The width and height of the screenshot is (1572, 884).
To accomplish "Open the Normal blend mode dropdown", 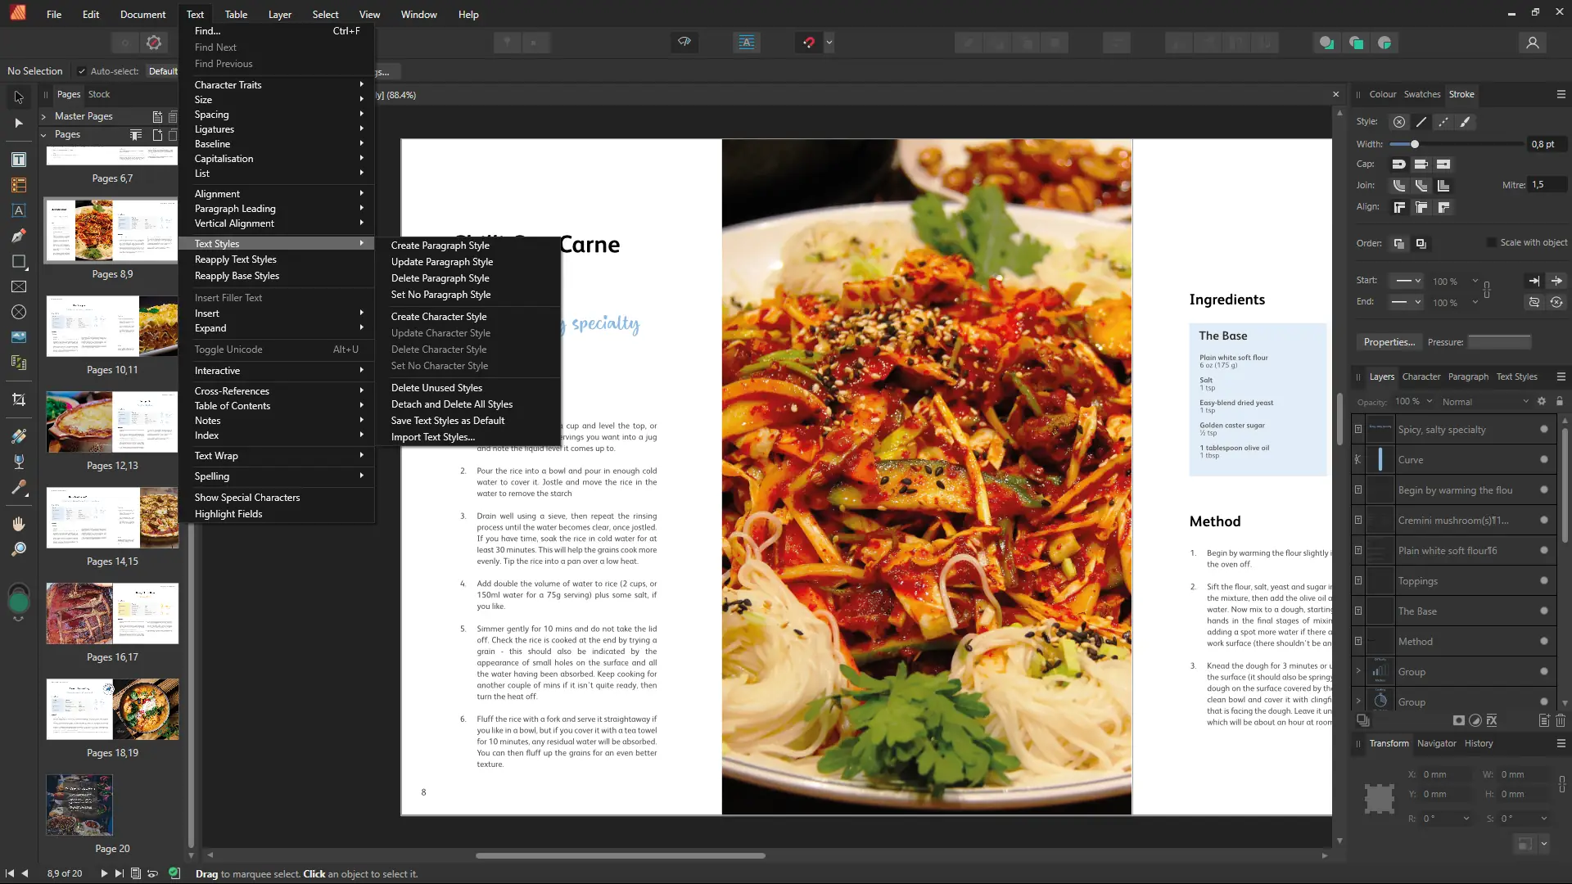I will (x=1484, y=402).
